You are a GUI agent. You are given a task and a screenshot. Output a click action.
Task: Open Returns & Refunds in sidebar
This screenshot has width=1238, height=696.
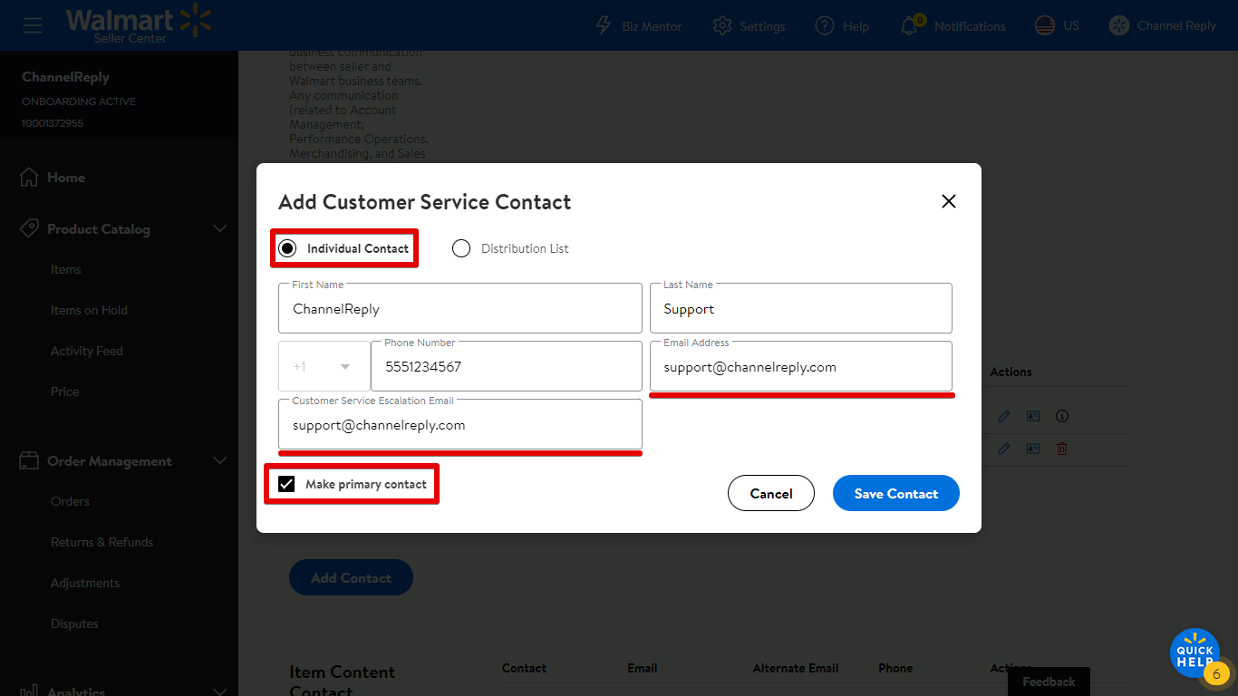pos(102,542)
